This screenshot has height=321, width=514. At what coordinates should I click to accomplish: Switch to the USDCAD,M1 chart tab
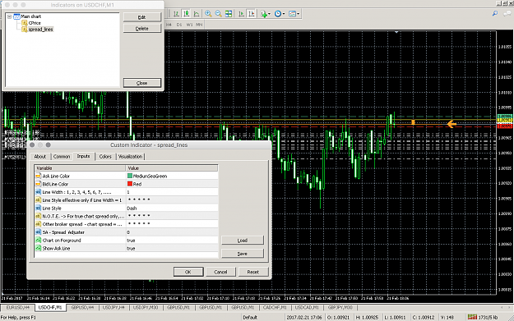point(307,308)
